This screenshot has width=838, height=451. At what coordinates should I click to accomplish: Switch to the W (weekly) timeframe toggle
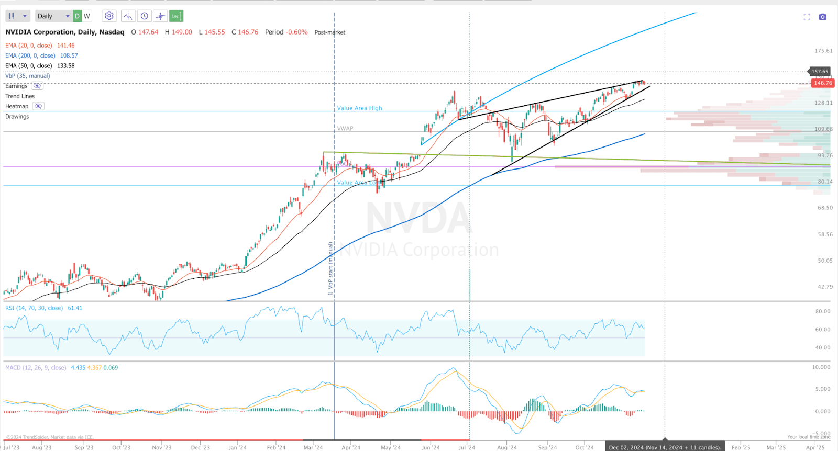pos(87,16)
